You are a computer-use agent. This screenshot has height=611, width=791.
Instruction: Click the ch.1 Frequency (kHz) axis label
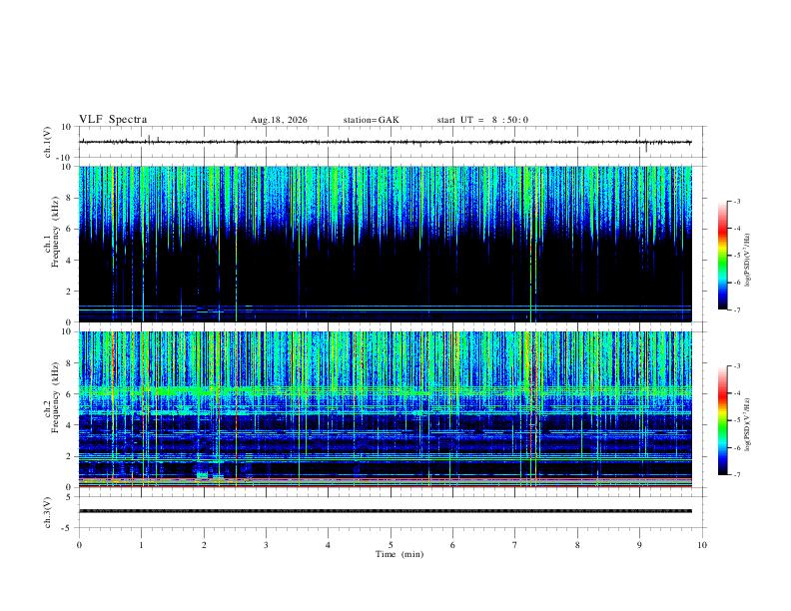[55, 233]
